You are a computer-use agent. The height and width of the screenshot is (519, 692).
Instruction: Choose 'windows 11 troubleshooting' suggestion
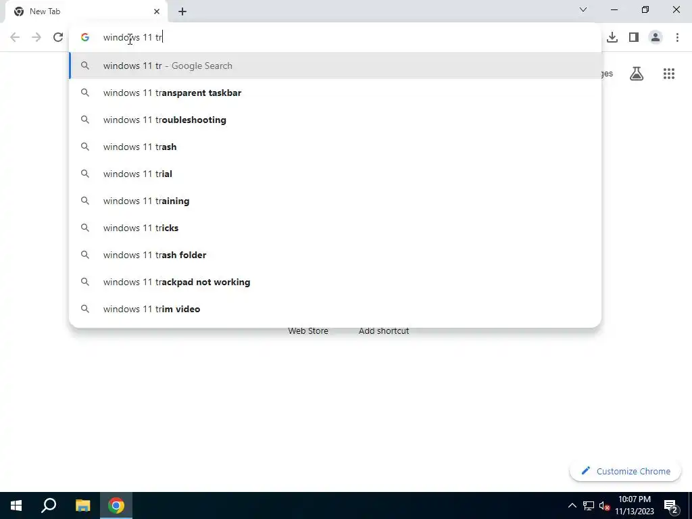pos(335,120)
